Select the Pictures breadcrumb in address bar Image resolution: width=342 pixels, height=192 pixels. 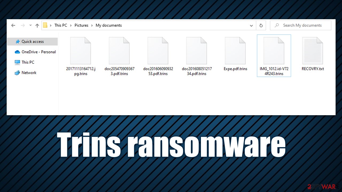pos(81,25)
